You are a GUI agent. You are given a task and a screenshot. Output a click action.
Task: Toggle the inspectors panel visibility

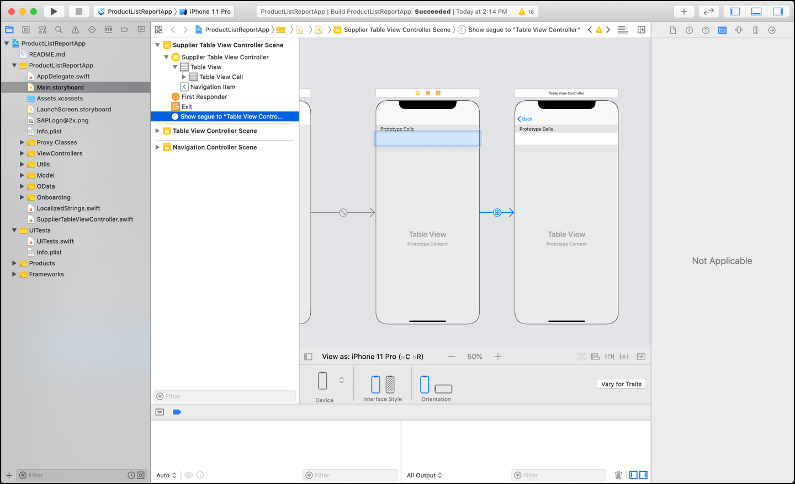pos(778,11)
